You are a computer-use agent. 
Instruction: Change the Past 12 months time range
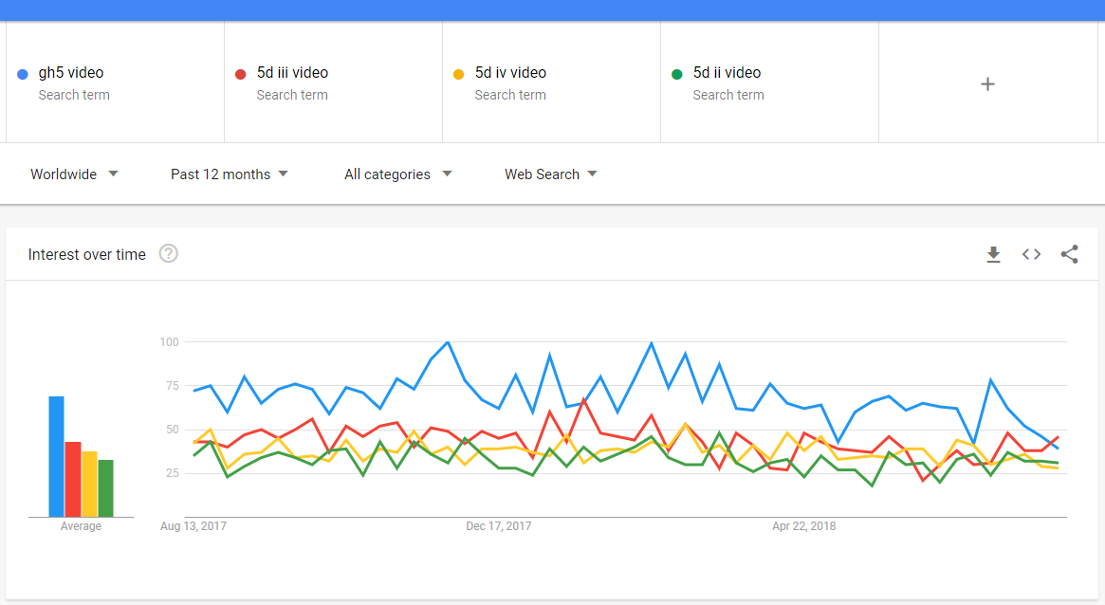click(229, 174)
